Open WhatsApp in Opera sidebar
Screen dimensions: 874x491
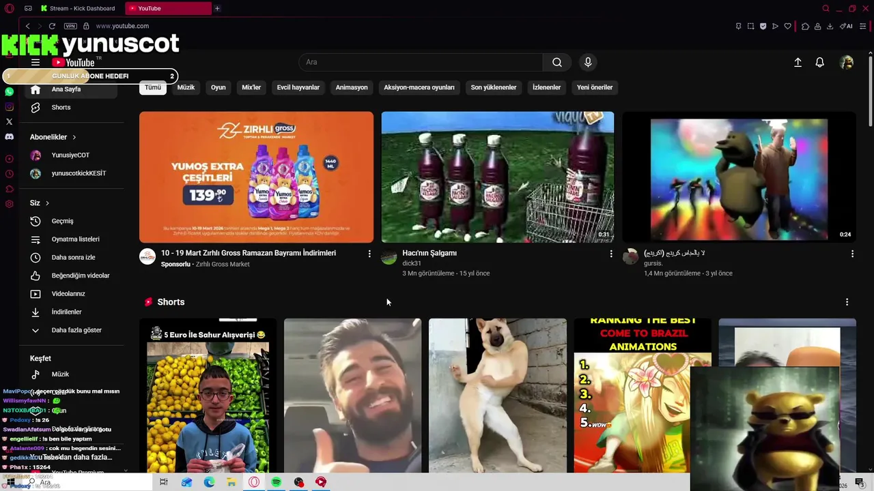tap(9, 91)
